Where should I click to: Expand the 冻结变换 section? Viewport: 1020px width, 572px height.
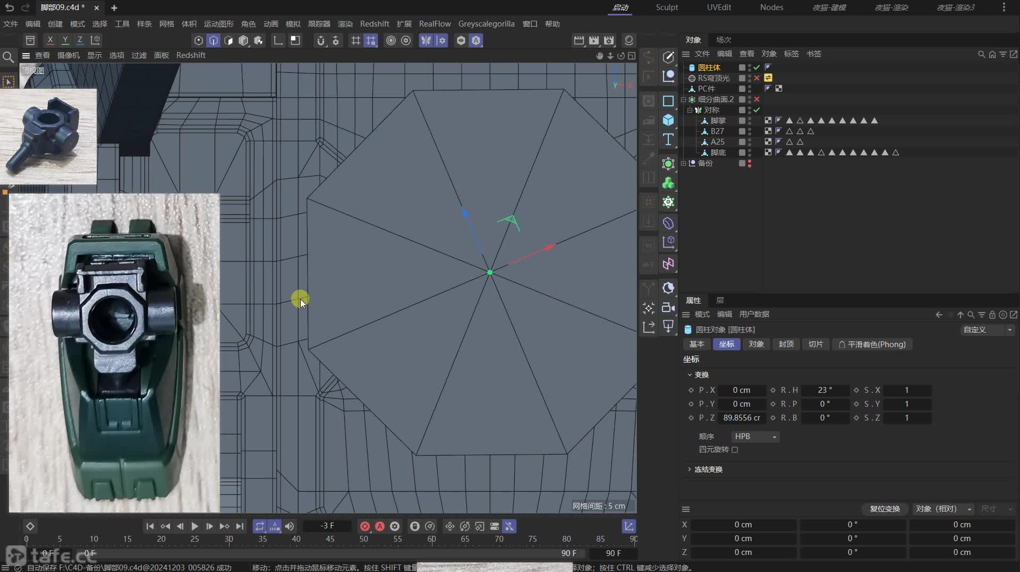click(x=690, y=469)
